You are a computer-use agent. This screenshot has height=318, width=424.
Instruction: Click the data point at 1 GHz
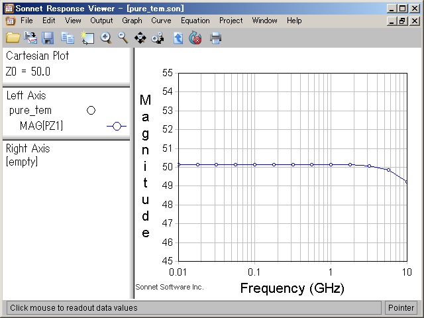click(331, 165)
